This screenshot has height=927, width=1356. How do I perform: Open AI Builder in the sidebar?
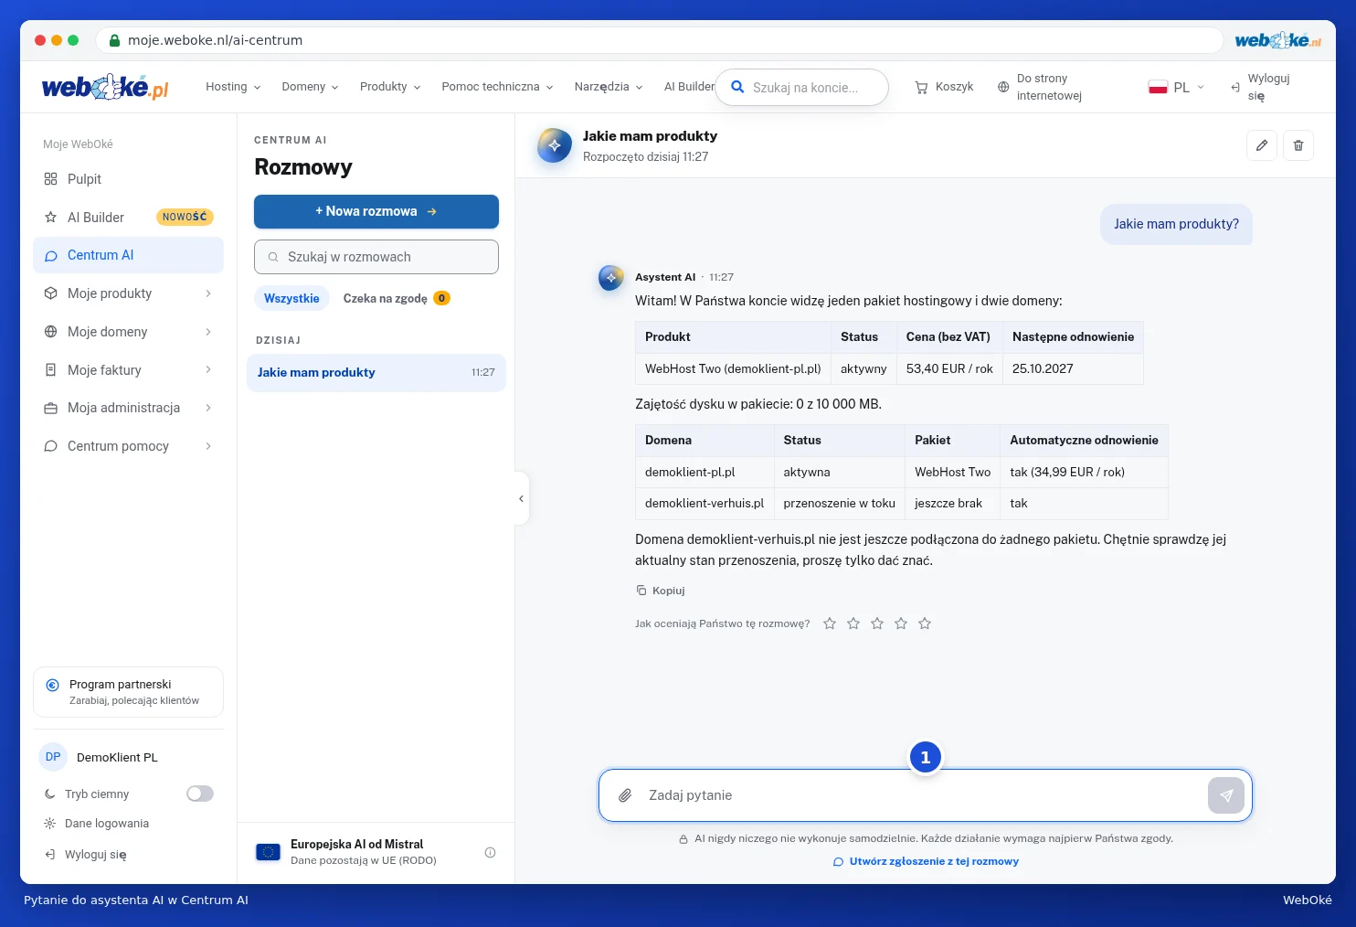[x=129, y=218]
